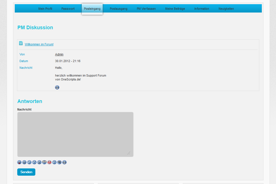This screenshot has height=184, width=276.
Task: Switch to the Postausgang tab
Action: pos(119,9)
